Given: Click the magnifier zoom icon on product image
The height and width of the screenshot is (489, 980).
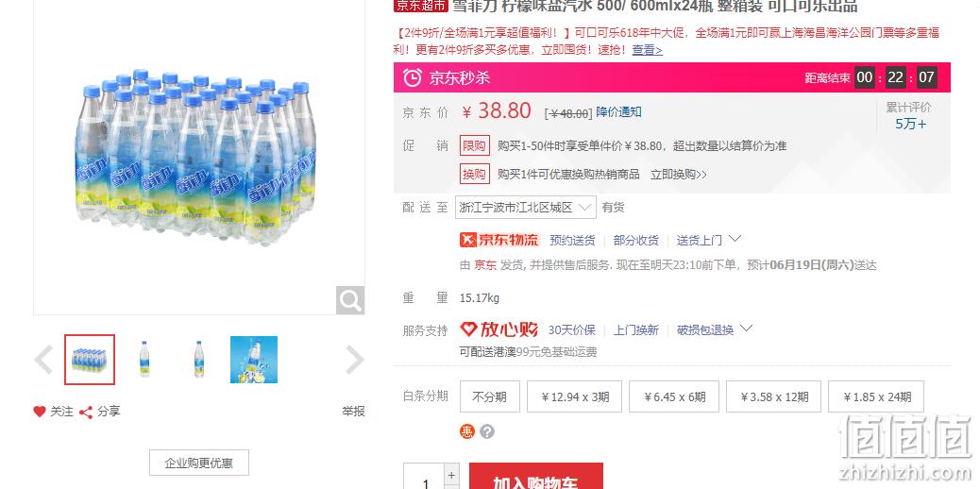Looking at the screenshot, I should [350, 300].
